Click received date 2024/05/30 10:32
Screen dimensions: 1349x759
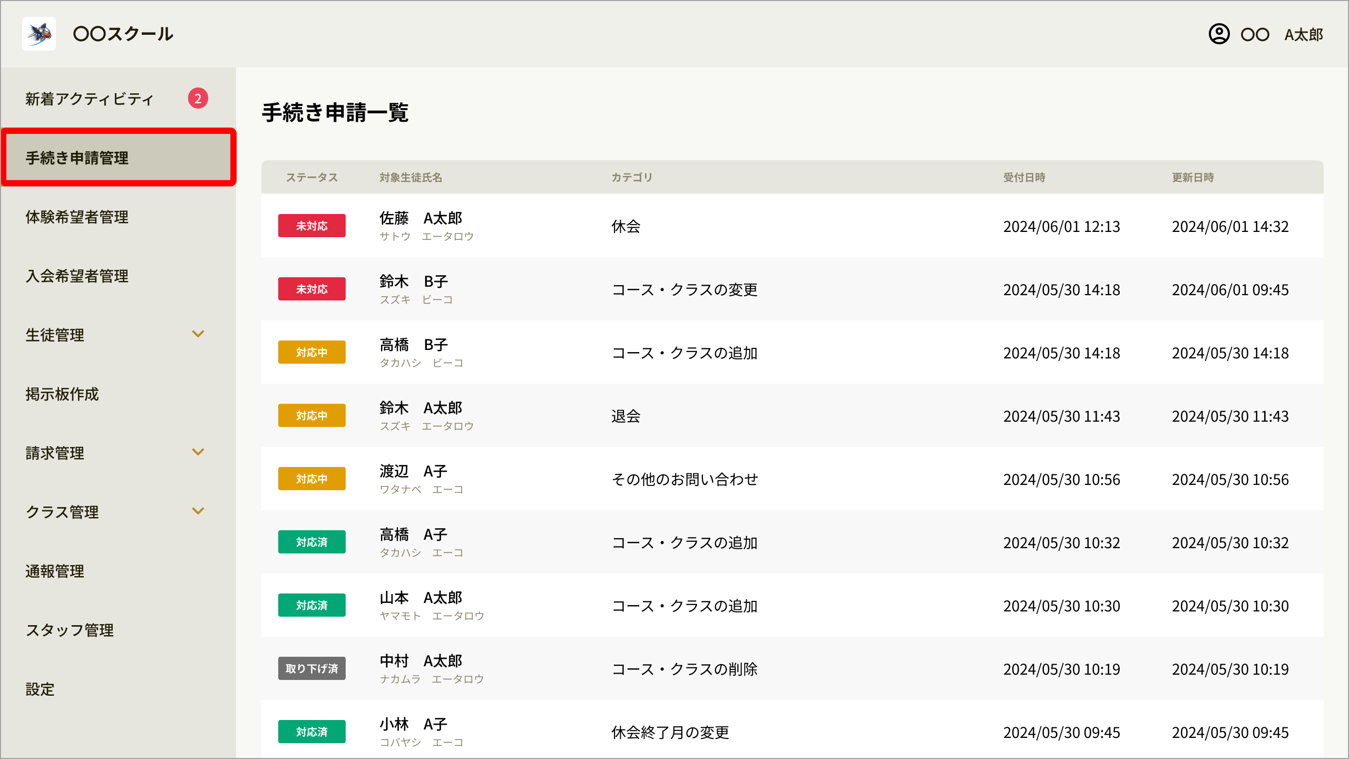coord(1062,543)
